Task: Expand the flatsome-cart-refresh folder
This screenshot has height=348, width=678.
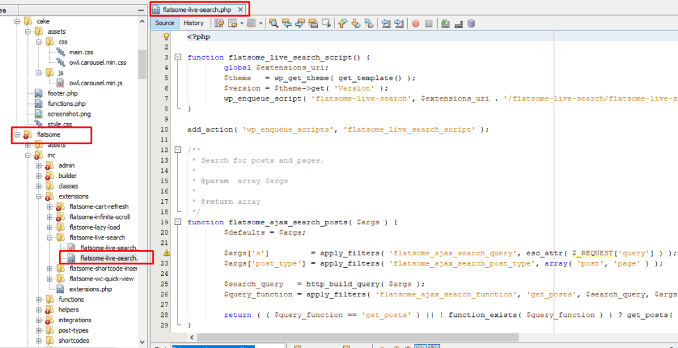Action: point(49,206)
